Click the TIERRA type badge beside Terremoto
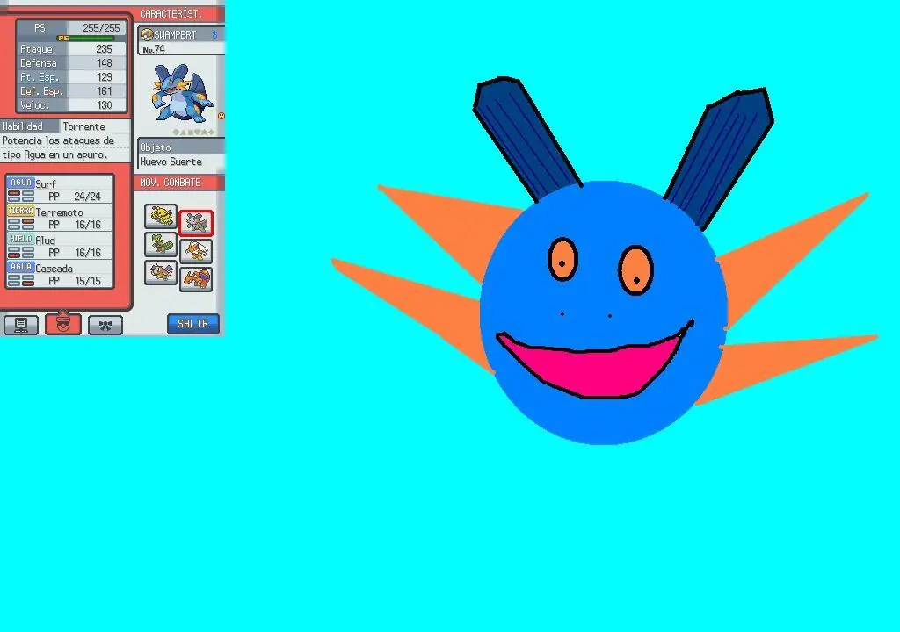This screenshot has height=632, width=900. (21, 211)
